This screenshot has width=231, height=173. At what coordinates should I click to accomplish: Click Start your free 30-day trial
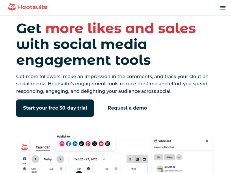(55, 108)
